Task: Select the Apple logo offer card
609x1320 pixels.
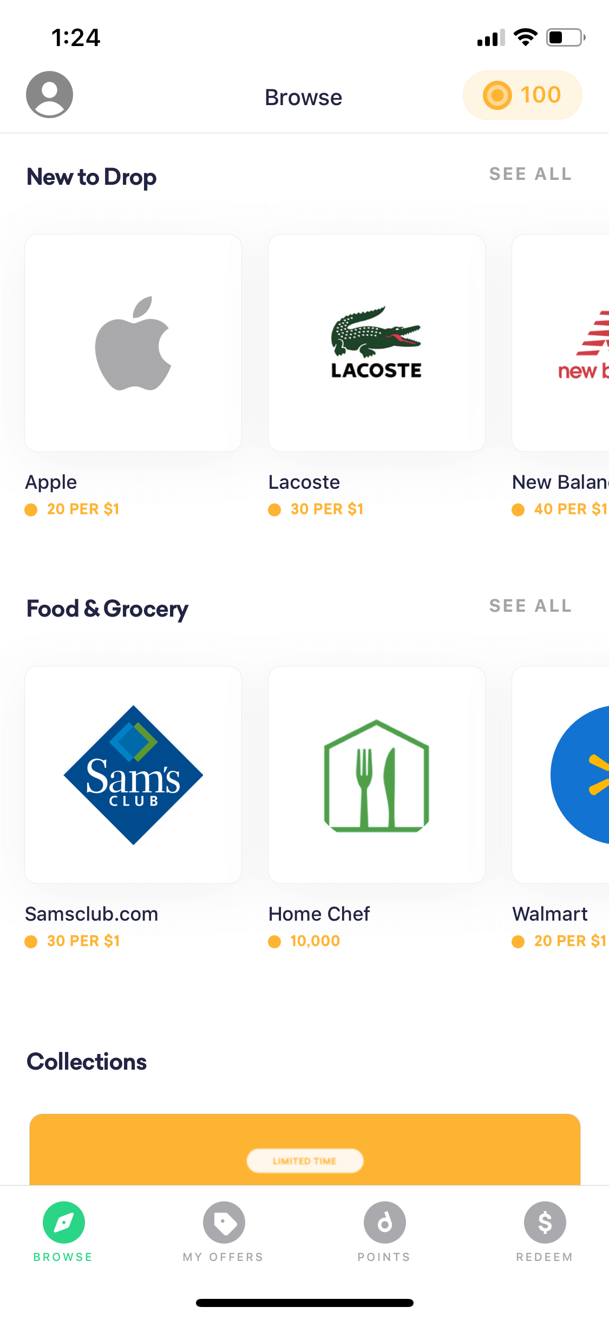Action: [x=133, y=343]
